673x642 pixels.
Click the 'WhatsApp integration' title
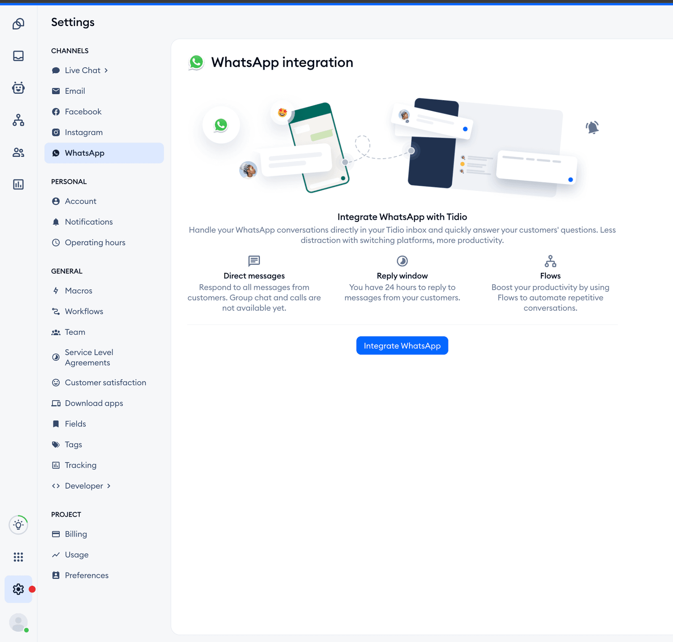click(282, 62)
